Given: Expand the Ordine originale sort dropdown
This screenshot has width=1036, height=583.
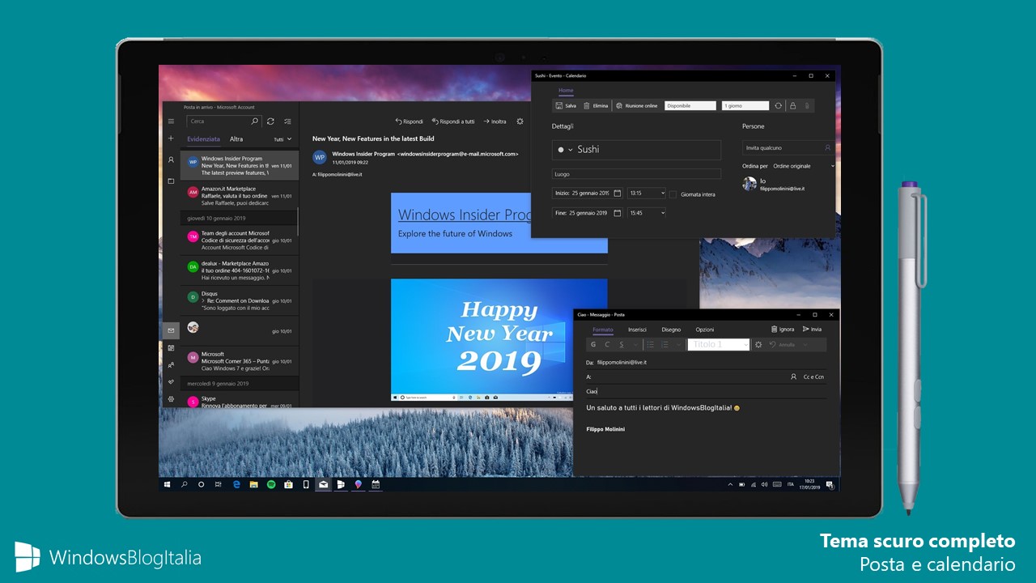Looking at the screenshot, I should pyautogui.click(x=803, y=166).
